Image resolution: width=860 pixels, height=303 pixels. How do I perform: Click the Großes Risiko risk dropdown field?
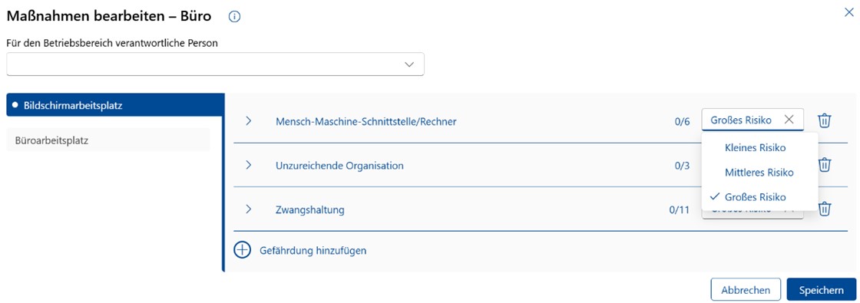pyautogui.click(x=752, y=120)
